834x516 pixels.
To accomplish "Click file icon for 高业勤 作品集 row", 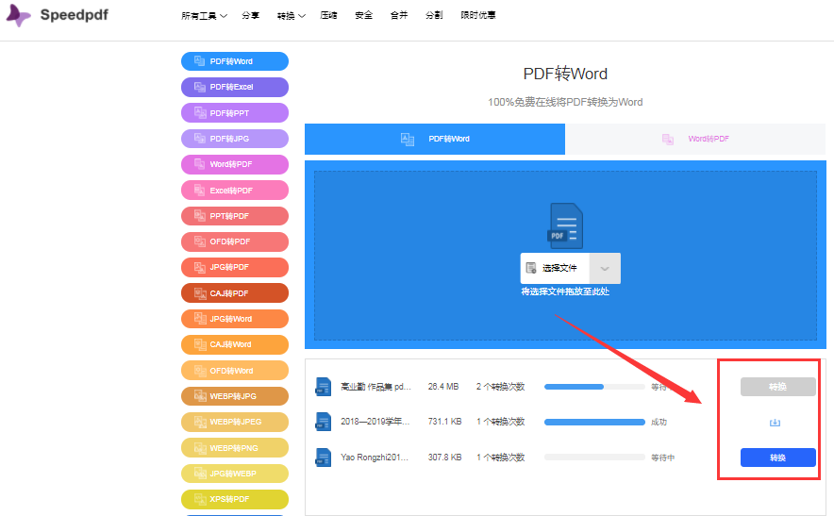I will pyautogui.click(x=323, y=387).
